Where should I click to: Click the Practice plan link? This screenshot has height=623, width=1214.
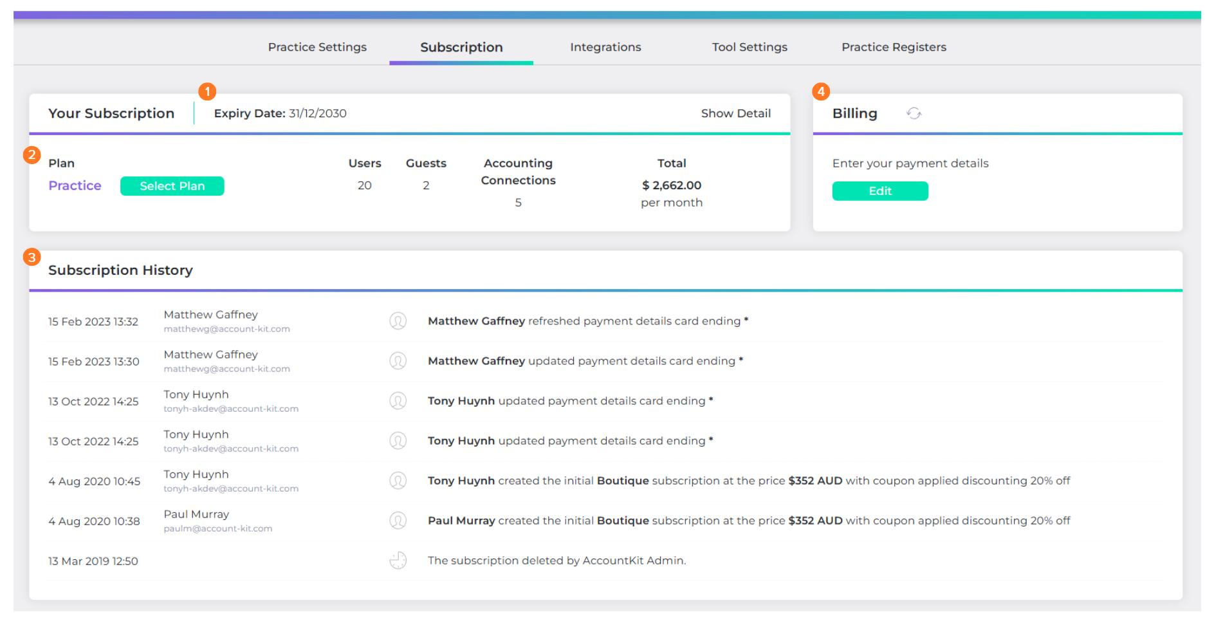click(x=75, y=185)
